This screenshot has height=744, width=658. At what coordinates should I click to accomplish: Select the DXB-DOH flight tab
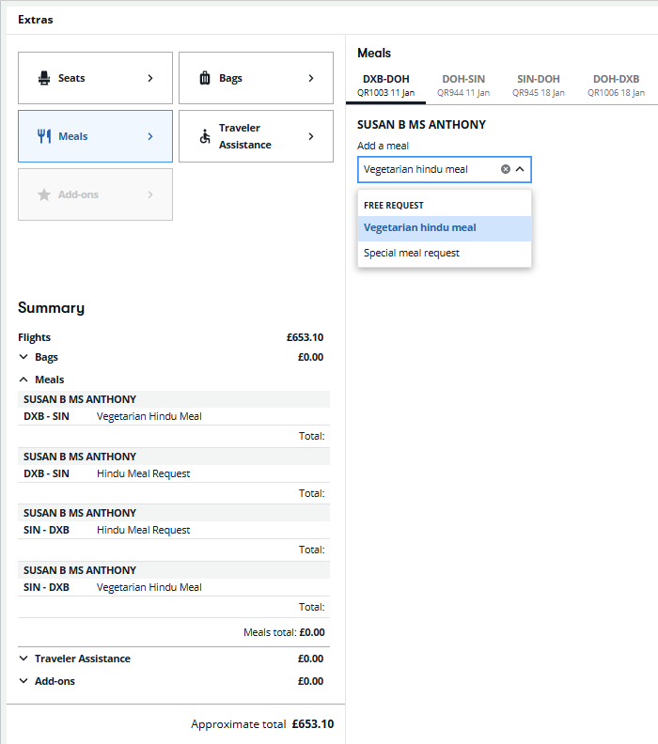386,85
